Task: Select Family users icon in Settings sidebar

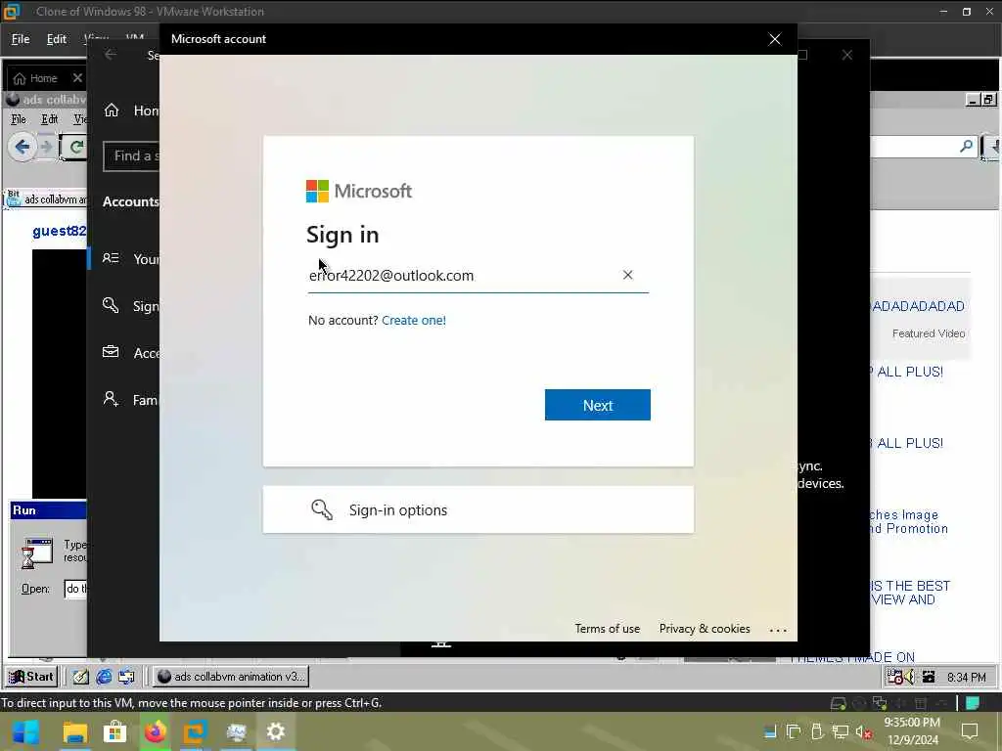Action: coord(111,399)
